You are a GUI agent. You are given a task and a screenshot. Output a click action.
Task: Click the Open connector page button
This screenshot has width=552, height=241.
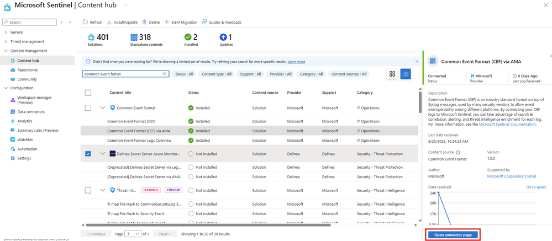click(453, 235)
